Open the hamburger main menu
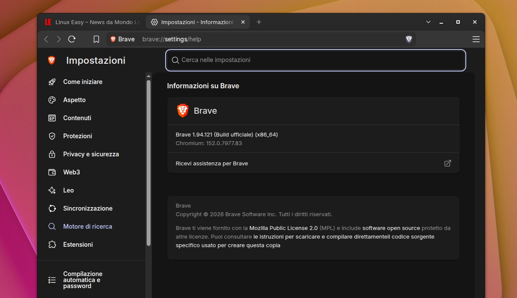517x298 pixels. (x=476, y=39)
